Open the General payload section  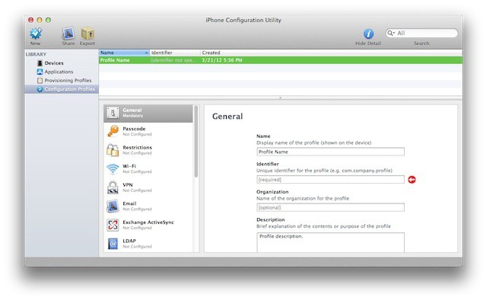pos(148,114)
